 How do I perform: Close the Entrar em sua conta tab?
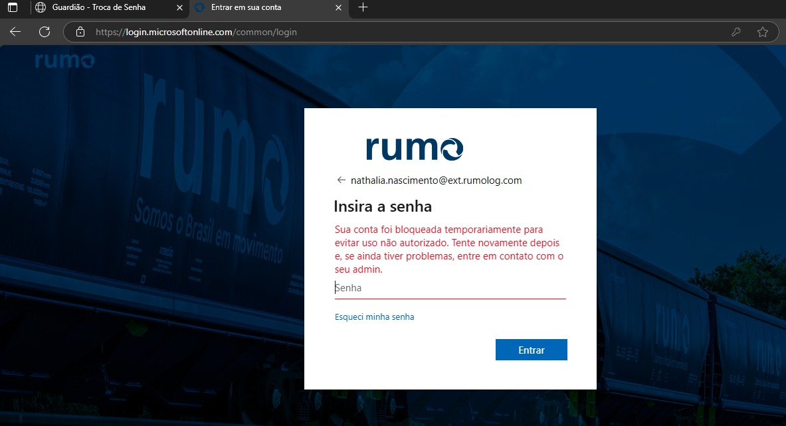tap(338, 7)
